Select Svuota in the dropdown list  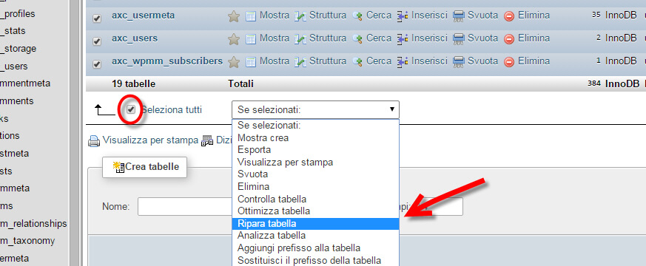coord(315,174)
